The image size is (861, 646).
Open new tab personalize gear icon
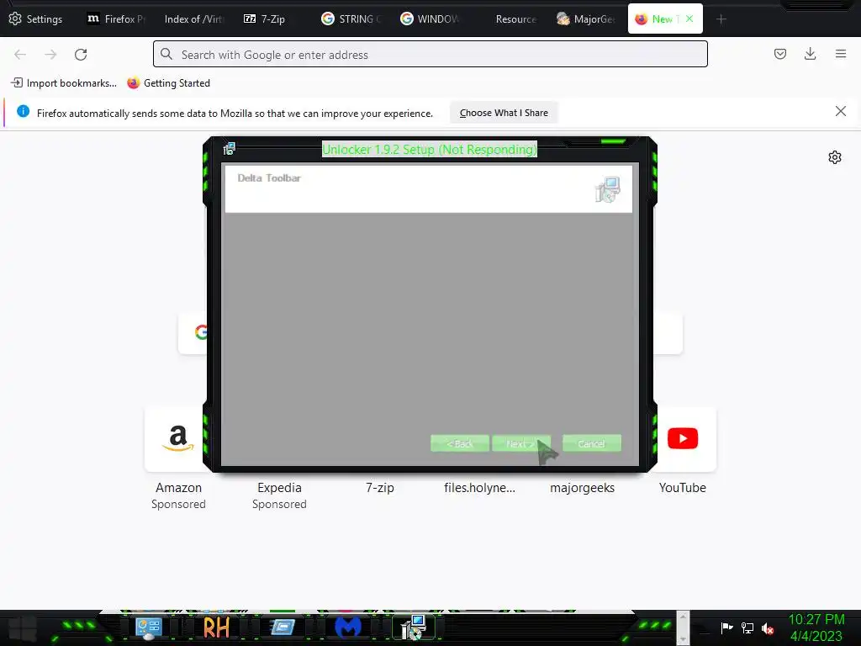pyautogui.click(x=835, y=157)
